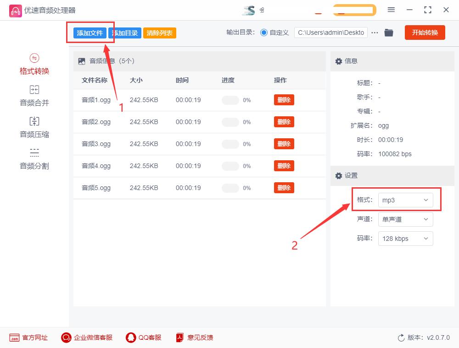Select the 格式转换 (format conversion) tool
Viewport: 459px width, 348px height.
click(x=34, y=64)
